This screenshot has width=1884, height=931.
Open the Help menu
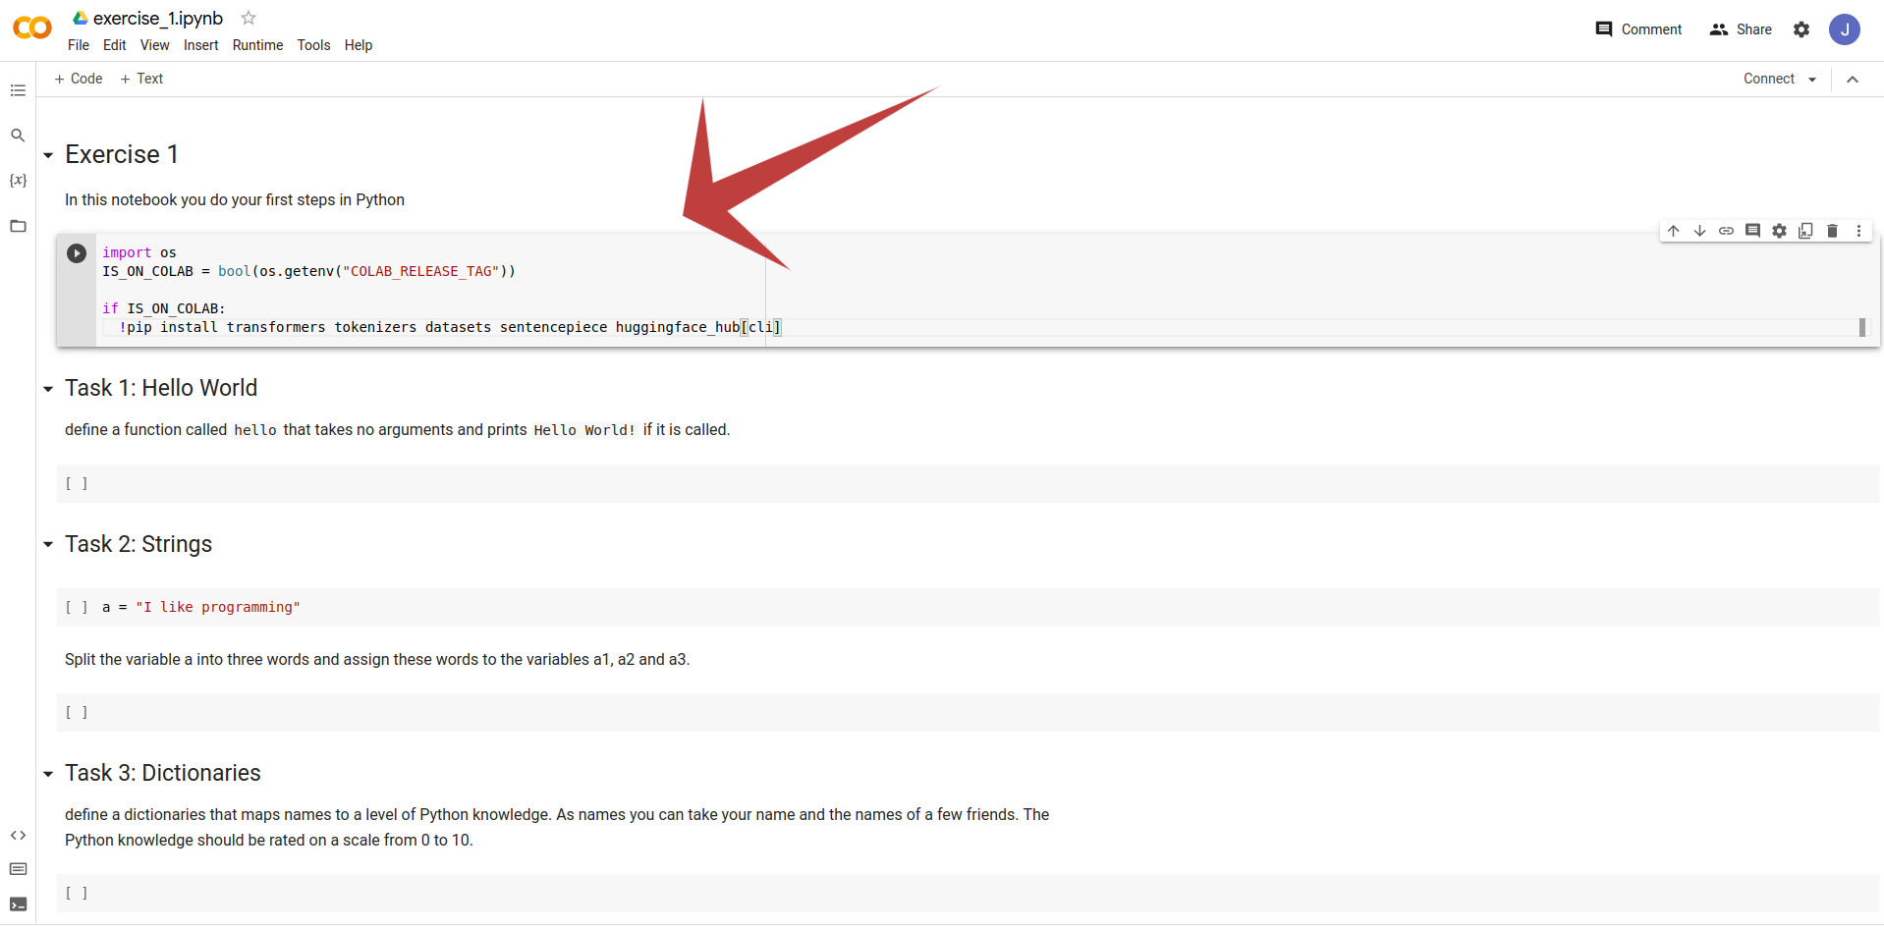click(359, 45)
